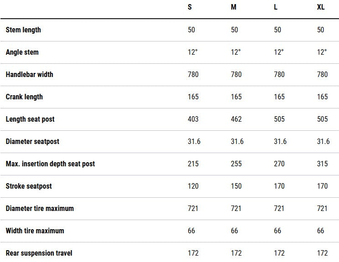
Task: Click the 255 insertion depth value
Action: click(x=236, y=164)
